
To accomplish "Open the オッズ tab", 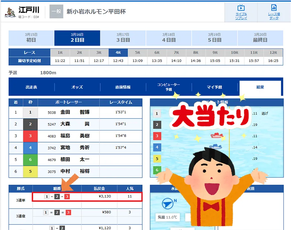I will pos(77,87).
